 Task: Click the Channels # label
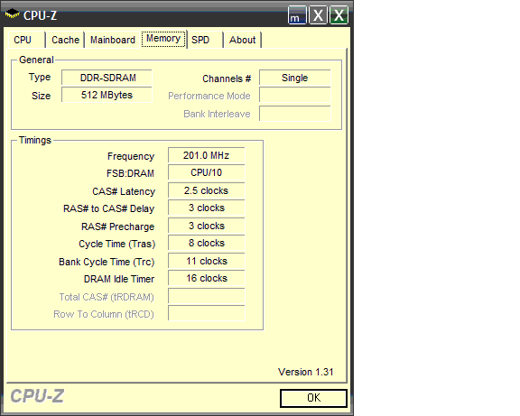pyautogui.click(x=227, y=79)
